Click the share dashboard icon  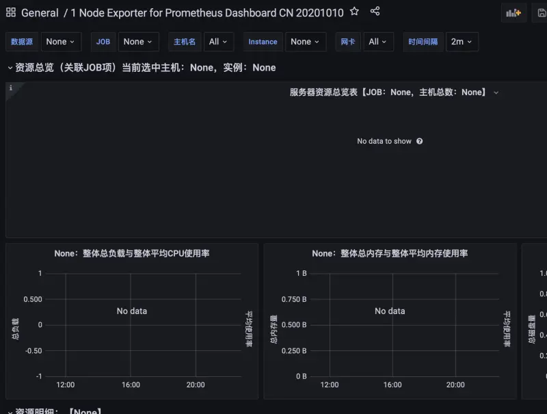click(x=375, y=12)
